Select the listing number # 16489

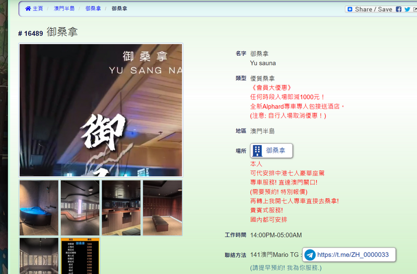pyautogui.click(x=31, y=33)
